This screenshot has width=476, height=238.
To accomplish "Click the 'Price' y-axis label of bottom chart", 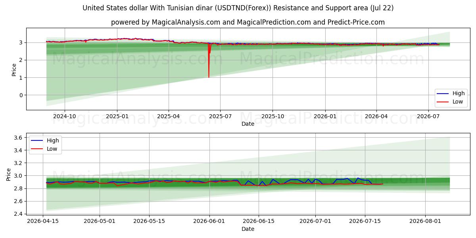I will point(9,175).
